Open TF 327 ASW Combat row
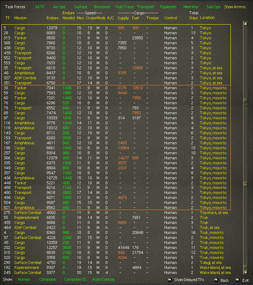 116,78
